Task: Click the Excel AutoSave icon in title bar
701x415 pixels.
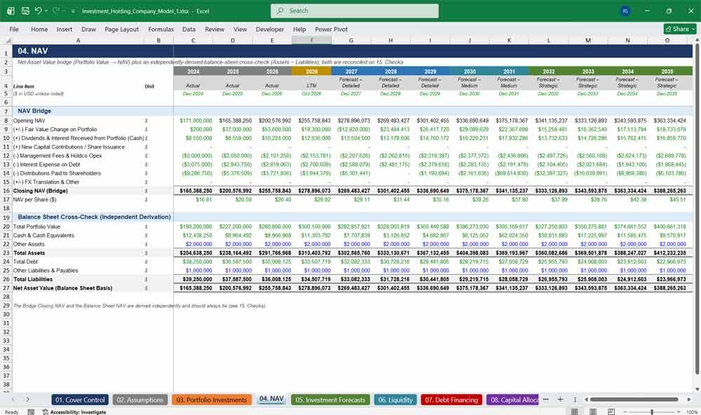Action: [11, 11]
